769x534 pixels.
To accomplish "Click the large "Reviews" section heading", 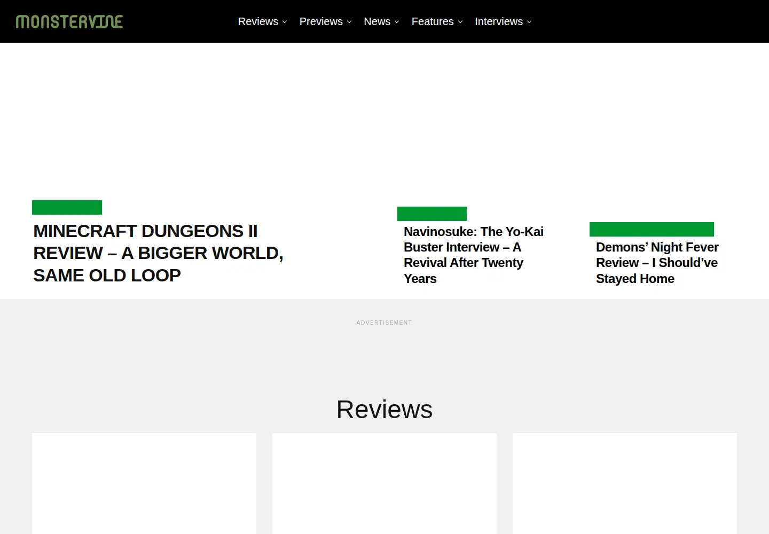I will 384,410.
